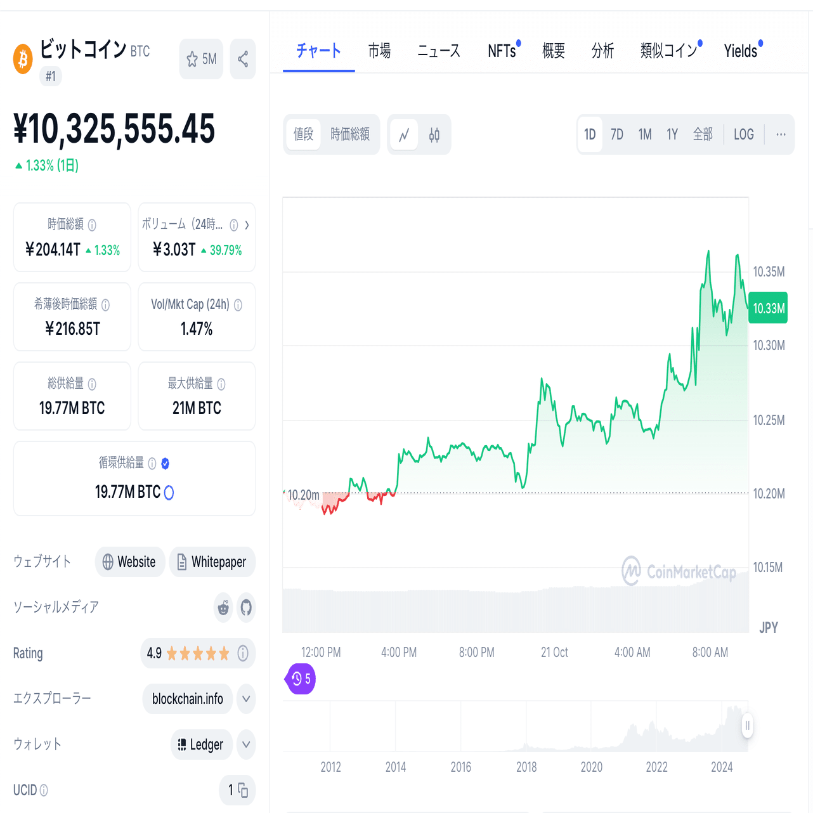Switch to the candlestick chart icon

point(434,134)
